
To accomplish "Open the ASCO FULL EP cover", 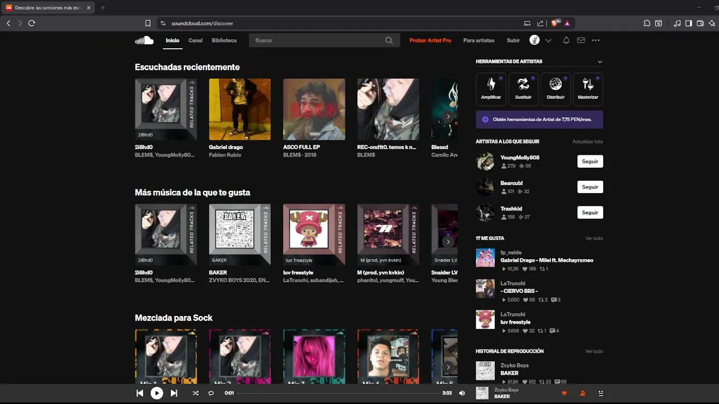I will 314,109.
